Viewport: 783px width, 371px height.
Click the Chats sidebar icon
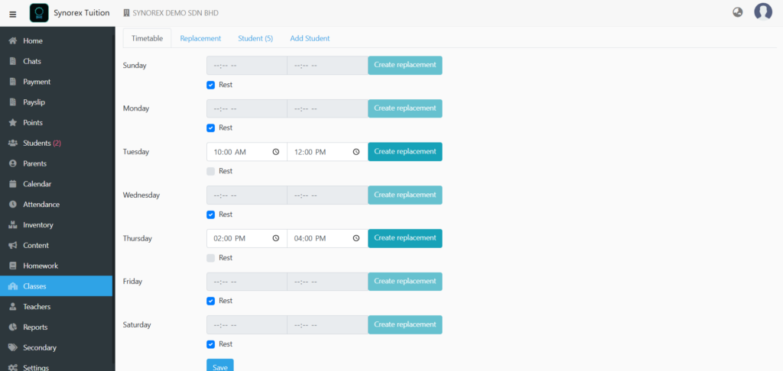[14, 61]
